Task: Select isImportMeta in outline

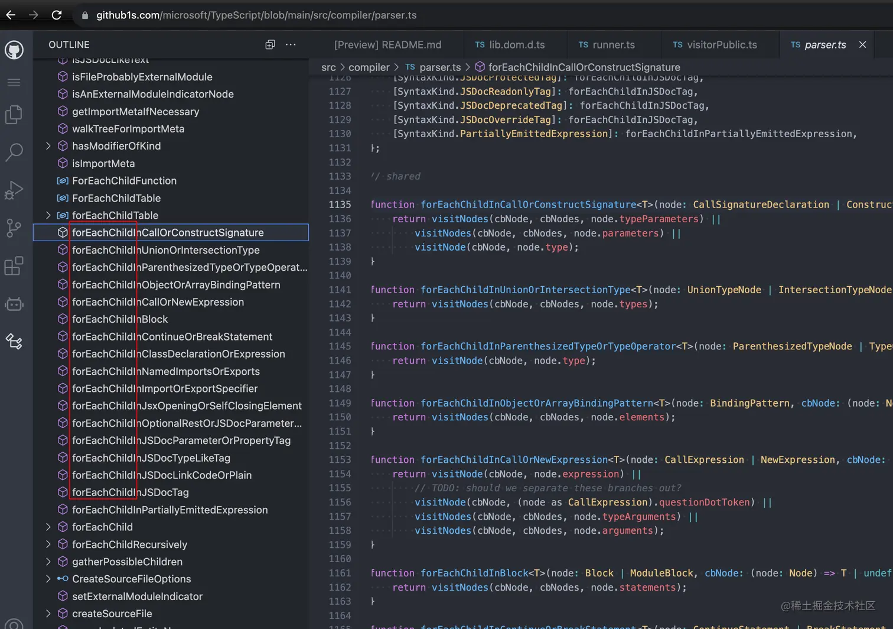Action: pyautogui.click(x=171, y=164)
